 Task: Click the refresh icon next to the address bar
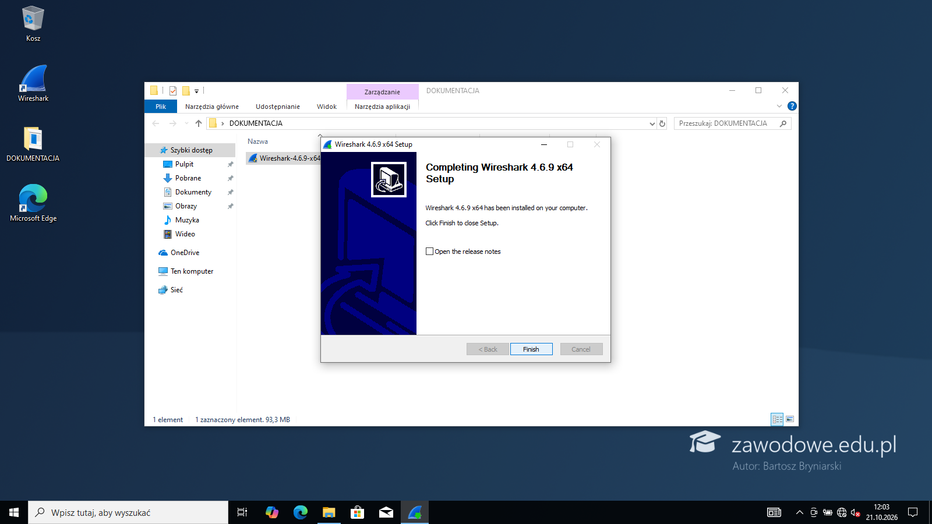[662, 123]
